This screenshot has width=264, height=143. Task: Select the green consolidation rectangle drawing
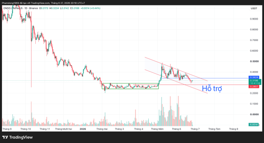(x=130, y=86)
